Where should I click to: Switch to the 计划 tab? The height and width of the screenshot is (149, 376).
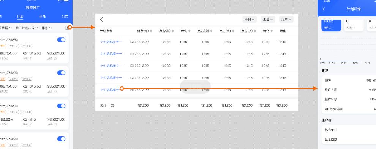tap(20, 17)
